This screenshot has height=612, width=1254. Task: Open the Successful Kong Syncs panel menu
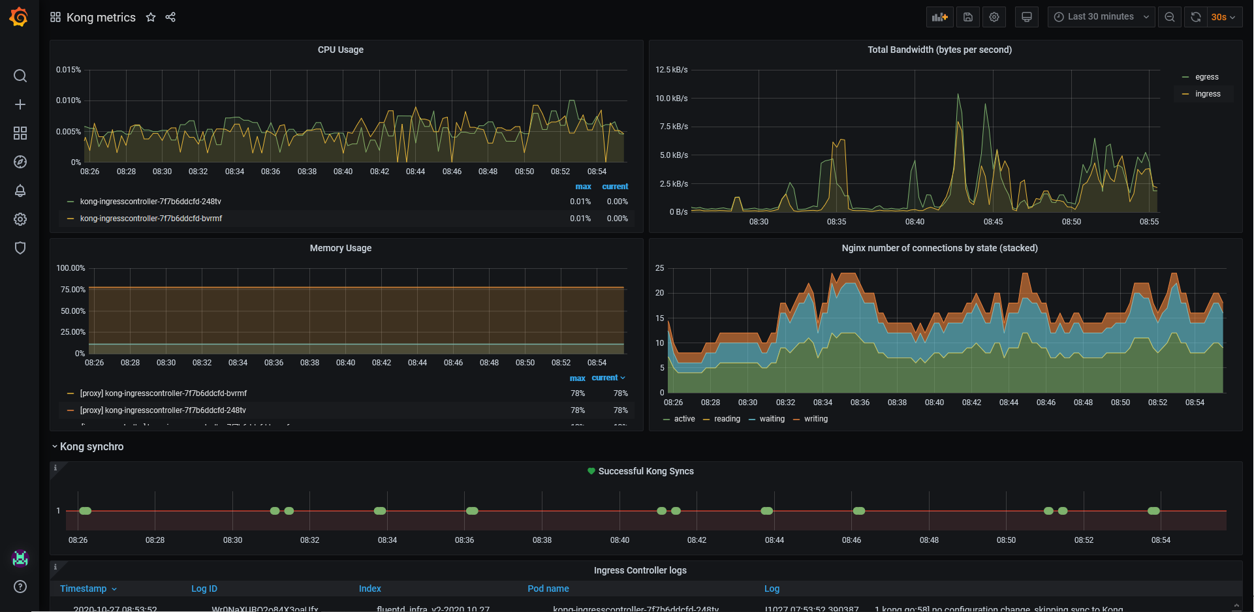[646, 471]
